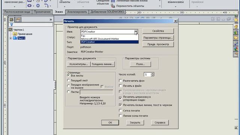Open Design Library icon in task pane
This screenshot has width=240, height=135.
point(236,32)
